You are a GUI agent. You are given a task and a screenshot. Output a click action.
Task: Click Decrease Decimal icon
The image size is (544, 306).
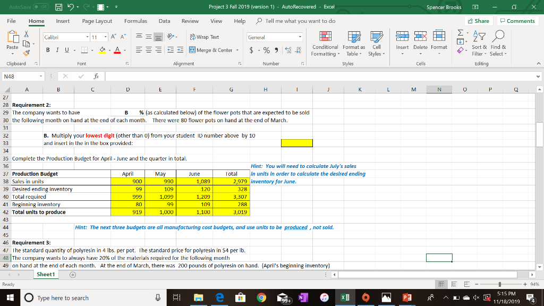(x=298, y=50)
